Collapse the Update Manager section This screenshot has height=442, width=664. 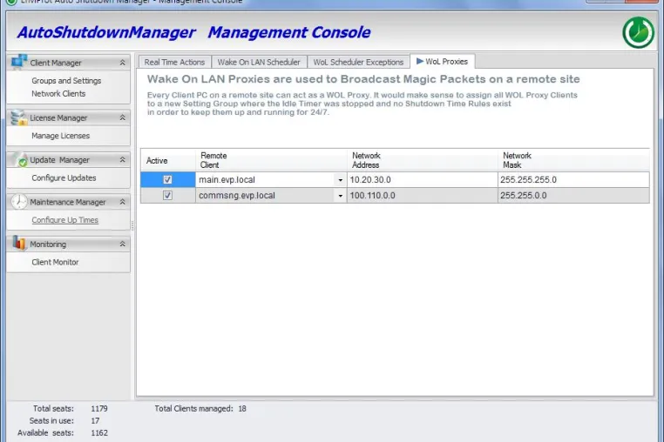tap(122, 159)
